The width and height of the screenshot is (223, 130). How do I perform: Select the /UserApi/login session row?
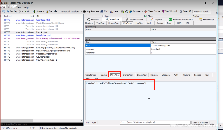coord(42,32)
